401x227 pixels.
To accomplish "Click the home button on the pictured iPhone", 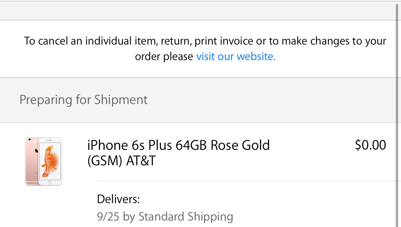I will (50, 182).
